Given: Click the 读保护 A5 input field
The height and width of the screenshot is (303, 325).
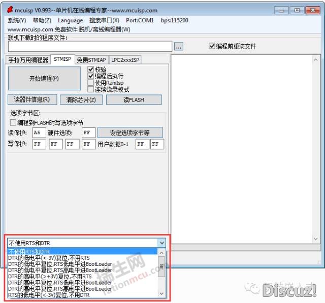Looking at the screenshot, I should click(39, 133).
